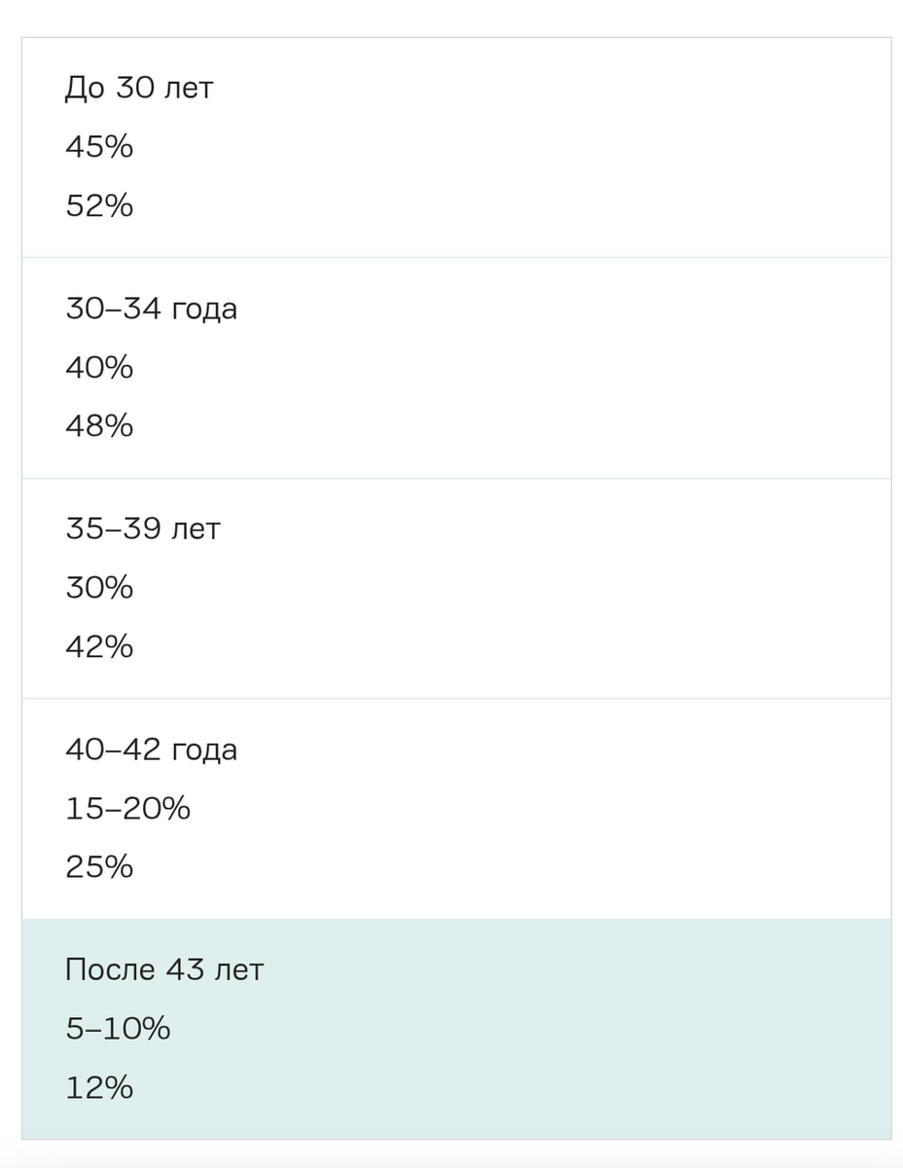
Task: Select the 52% value
Action: (99, 205)
